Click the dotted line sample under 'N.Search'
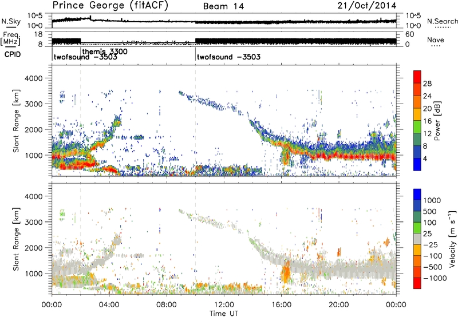This screenshot has height=317, width=458. pos(443,27)
